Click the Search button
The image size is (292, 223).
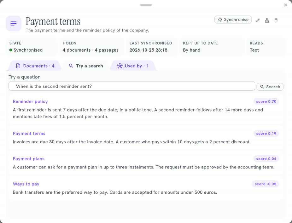click(x=270, y=87)
